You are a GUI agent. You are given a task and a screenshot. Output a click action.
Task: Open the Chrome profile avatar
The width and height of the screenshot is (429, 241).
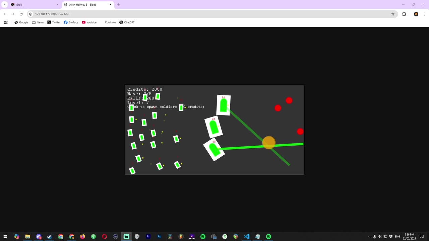click(416, 14)
